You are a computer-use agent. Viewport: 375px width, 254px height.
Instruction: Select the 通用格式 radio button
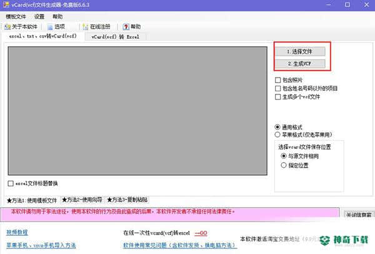277,127
